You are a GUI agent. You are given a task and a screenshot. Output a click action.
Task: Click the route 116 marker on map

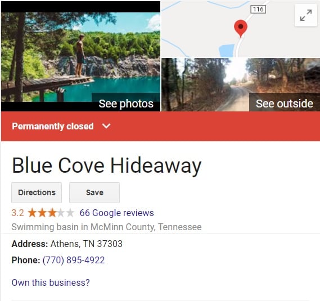click(x=258, y=10)
